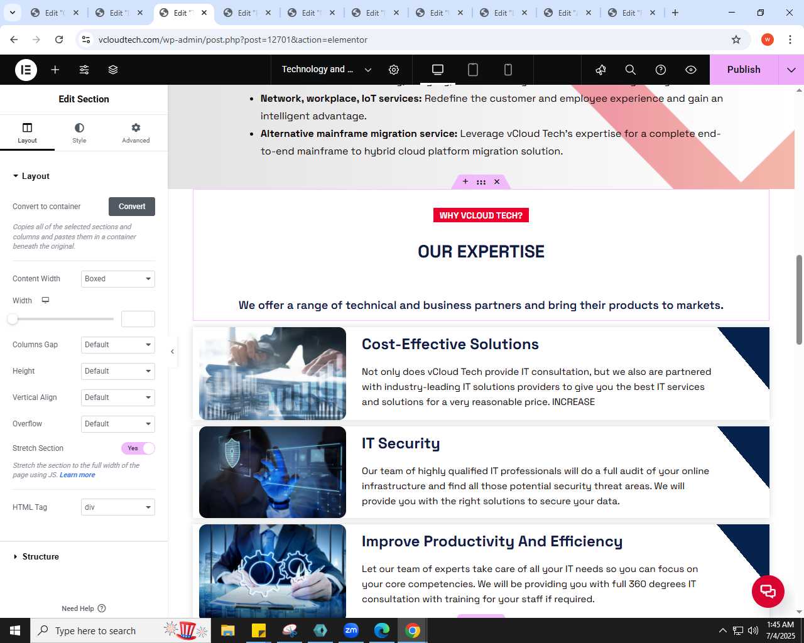This screenshot has height=643, width=804.
Task: Click the responsive device icon beside Width
Action: pyautogui.click(x=45, y=300)
